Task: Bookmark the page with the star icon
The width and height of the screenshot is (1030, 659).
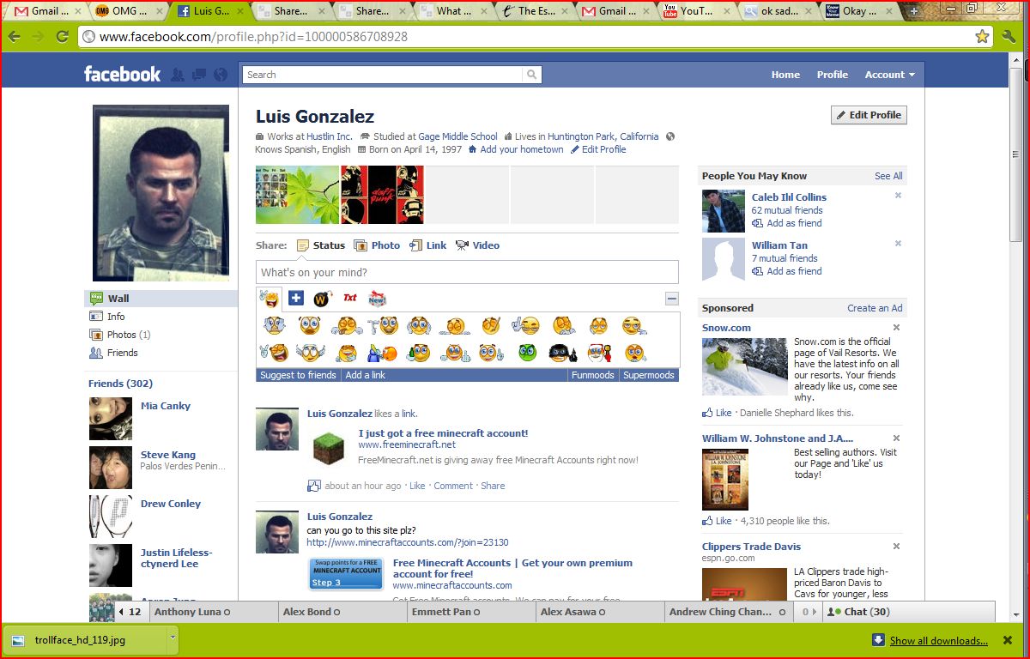Action: coord(982,37)
